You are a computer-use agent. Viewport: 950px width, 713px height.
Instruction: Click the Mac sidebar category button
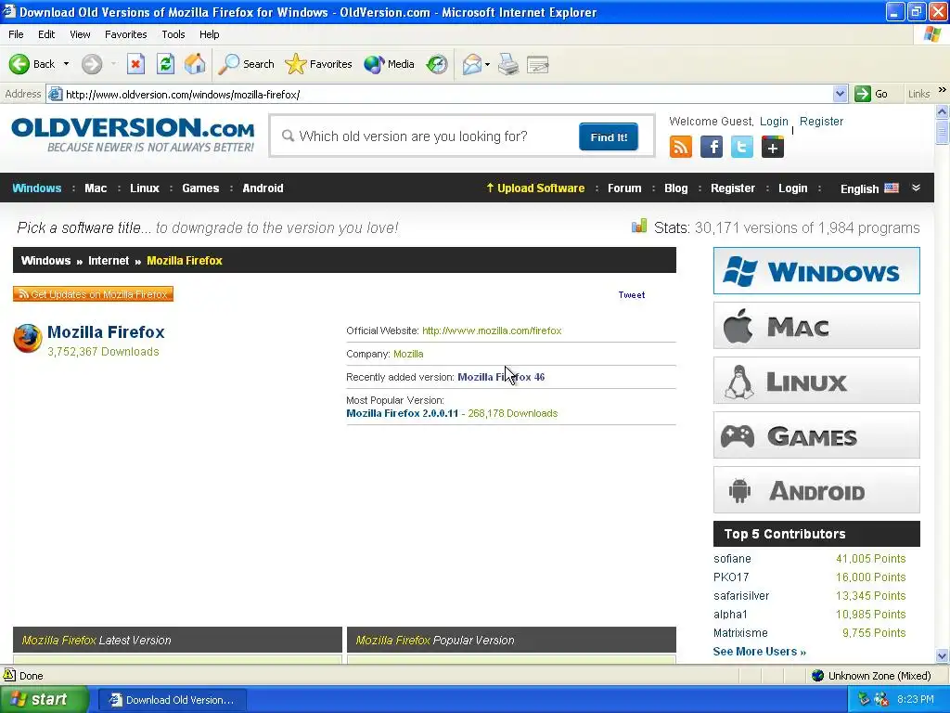tap(816, 326)
